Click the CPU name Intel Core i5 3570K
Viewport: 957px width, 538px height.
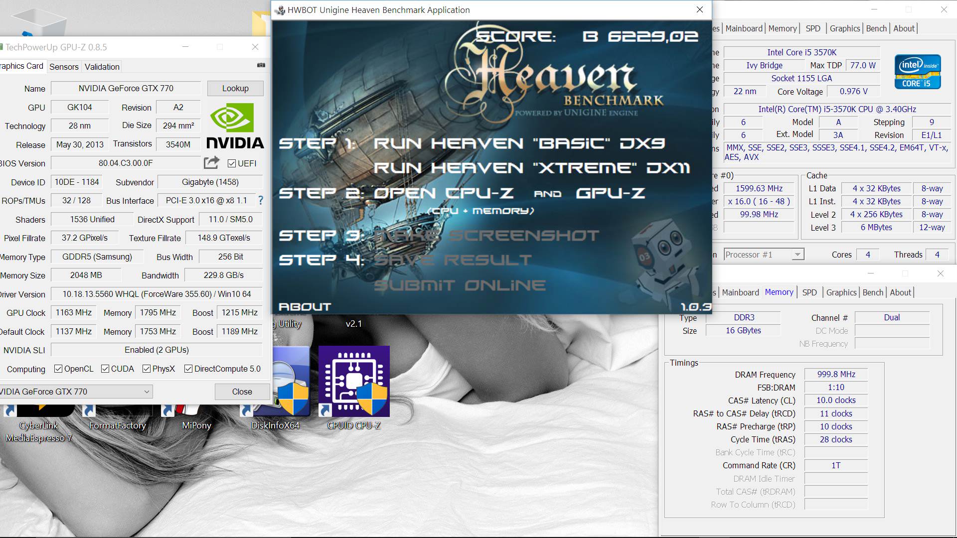[801, 52]
